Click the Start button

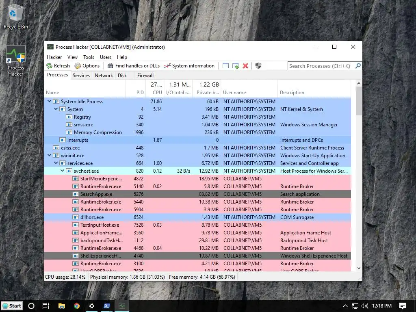(x=12, y=306)
